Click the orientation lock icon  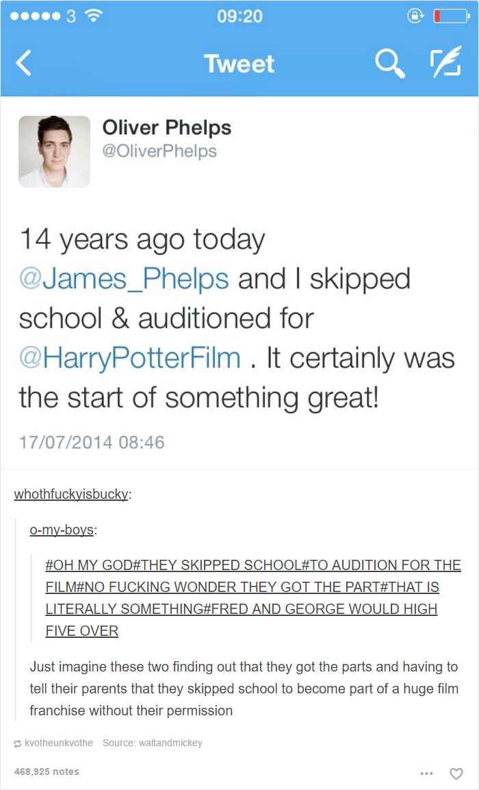coord(416,15)
